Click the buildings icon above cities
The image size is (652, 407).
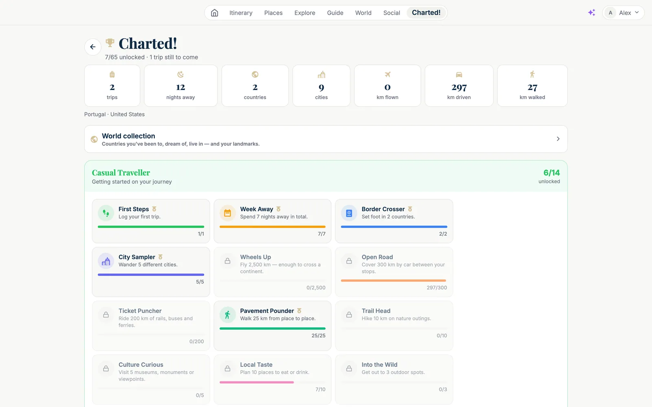pyautogui.click(x=322, y=74)
